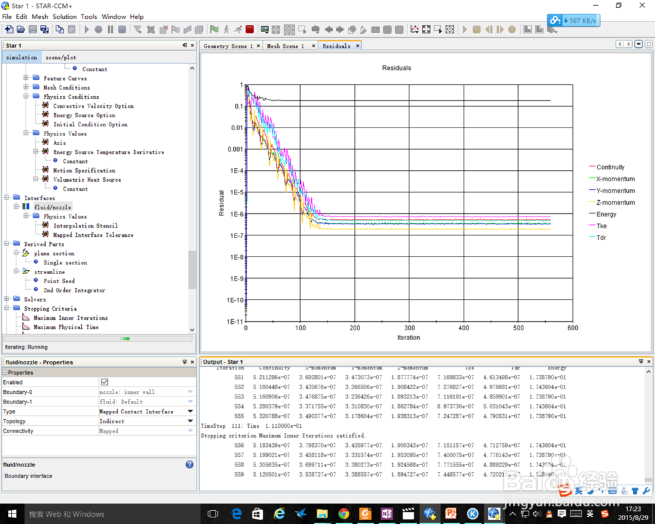
Task: Select the simulation tab
Action: tap(22, 57)
